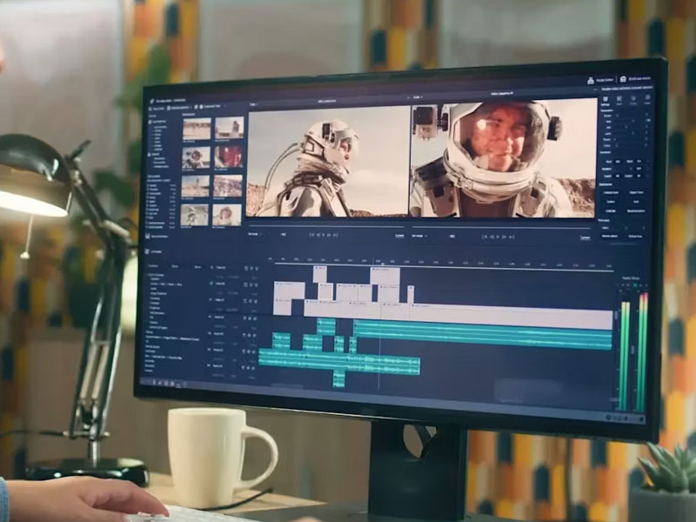Screen dimensions: 696x522
Task: Open the dropdown above the left preview
Action: [x=253, y=104]
